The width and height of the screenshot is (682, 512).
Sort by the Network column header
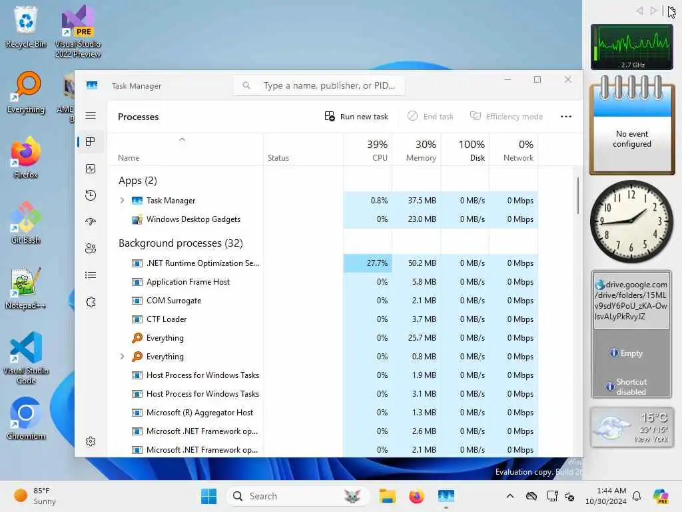[513, 150]
